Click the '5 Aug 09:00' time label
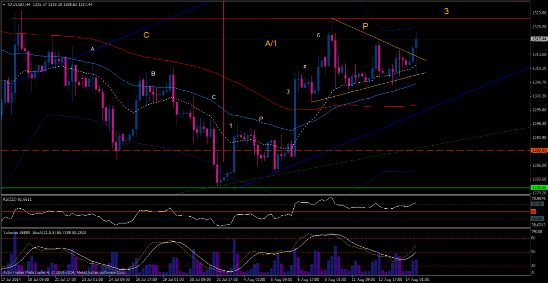 tap(281, 280)
